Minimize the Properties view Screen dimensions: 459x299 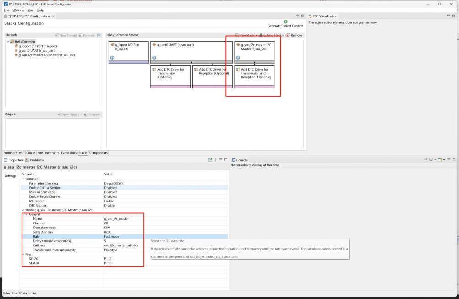[221, 160]
